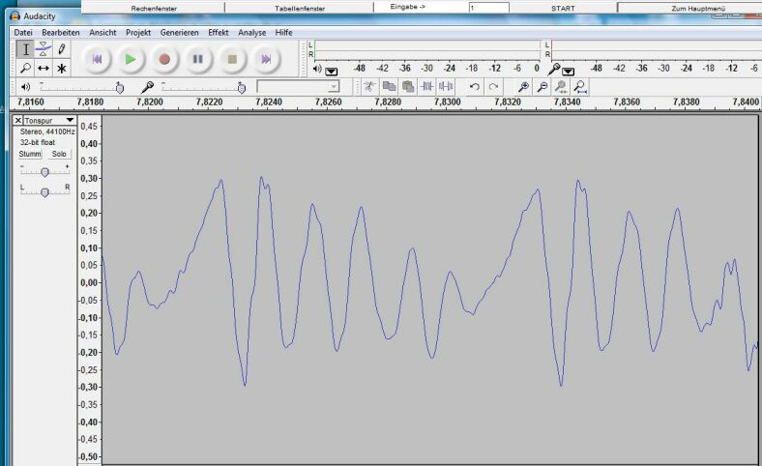Open the Generieren menu

point(180,32)
